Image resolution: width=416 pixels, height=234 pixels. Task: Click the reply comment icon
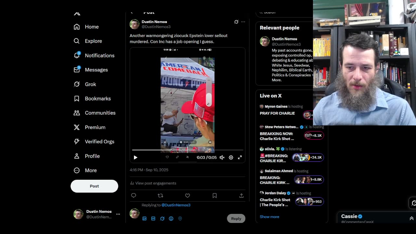(134, 195)
